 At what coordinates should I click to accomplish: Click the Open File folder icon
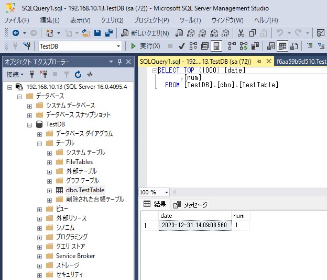pyautogui.click(x=86, y=33)
